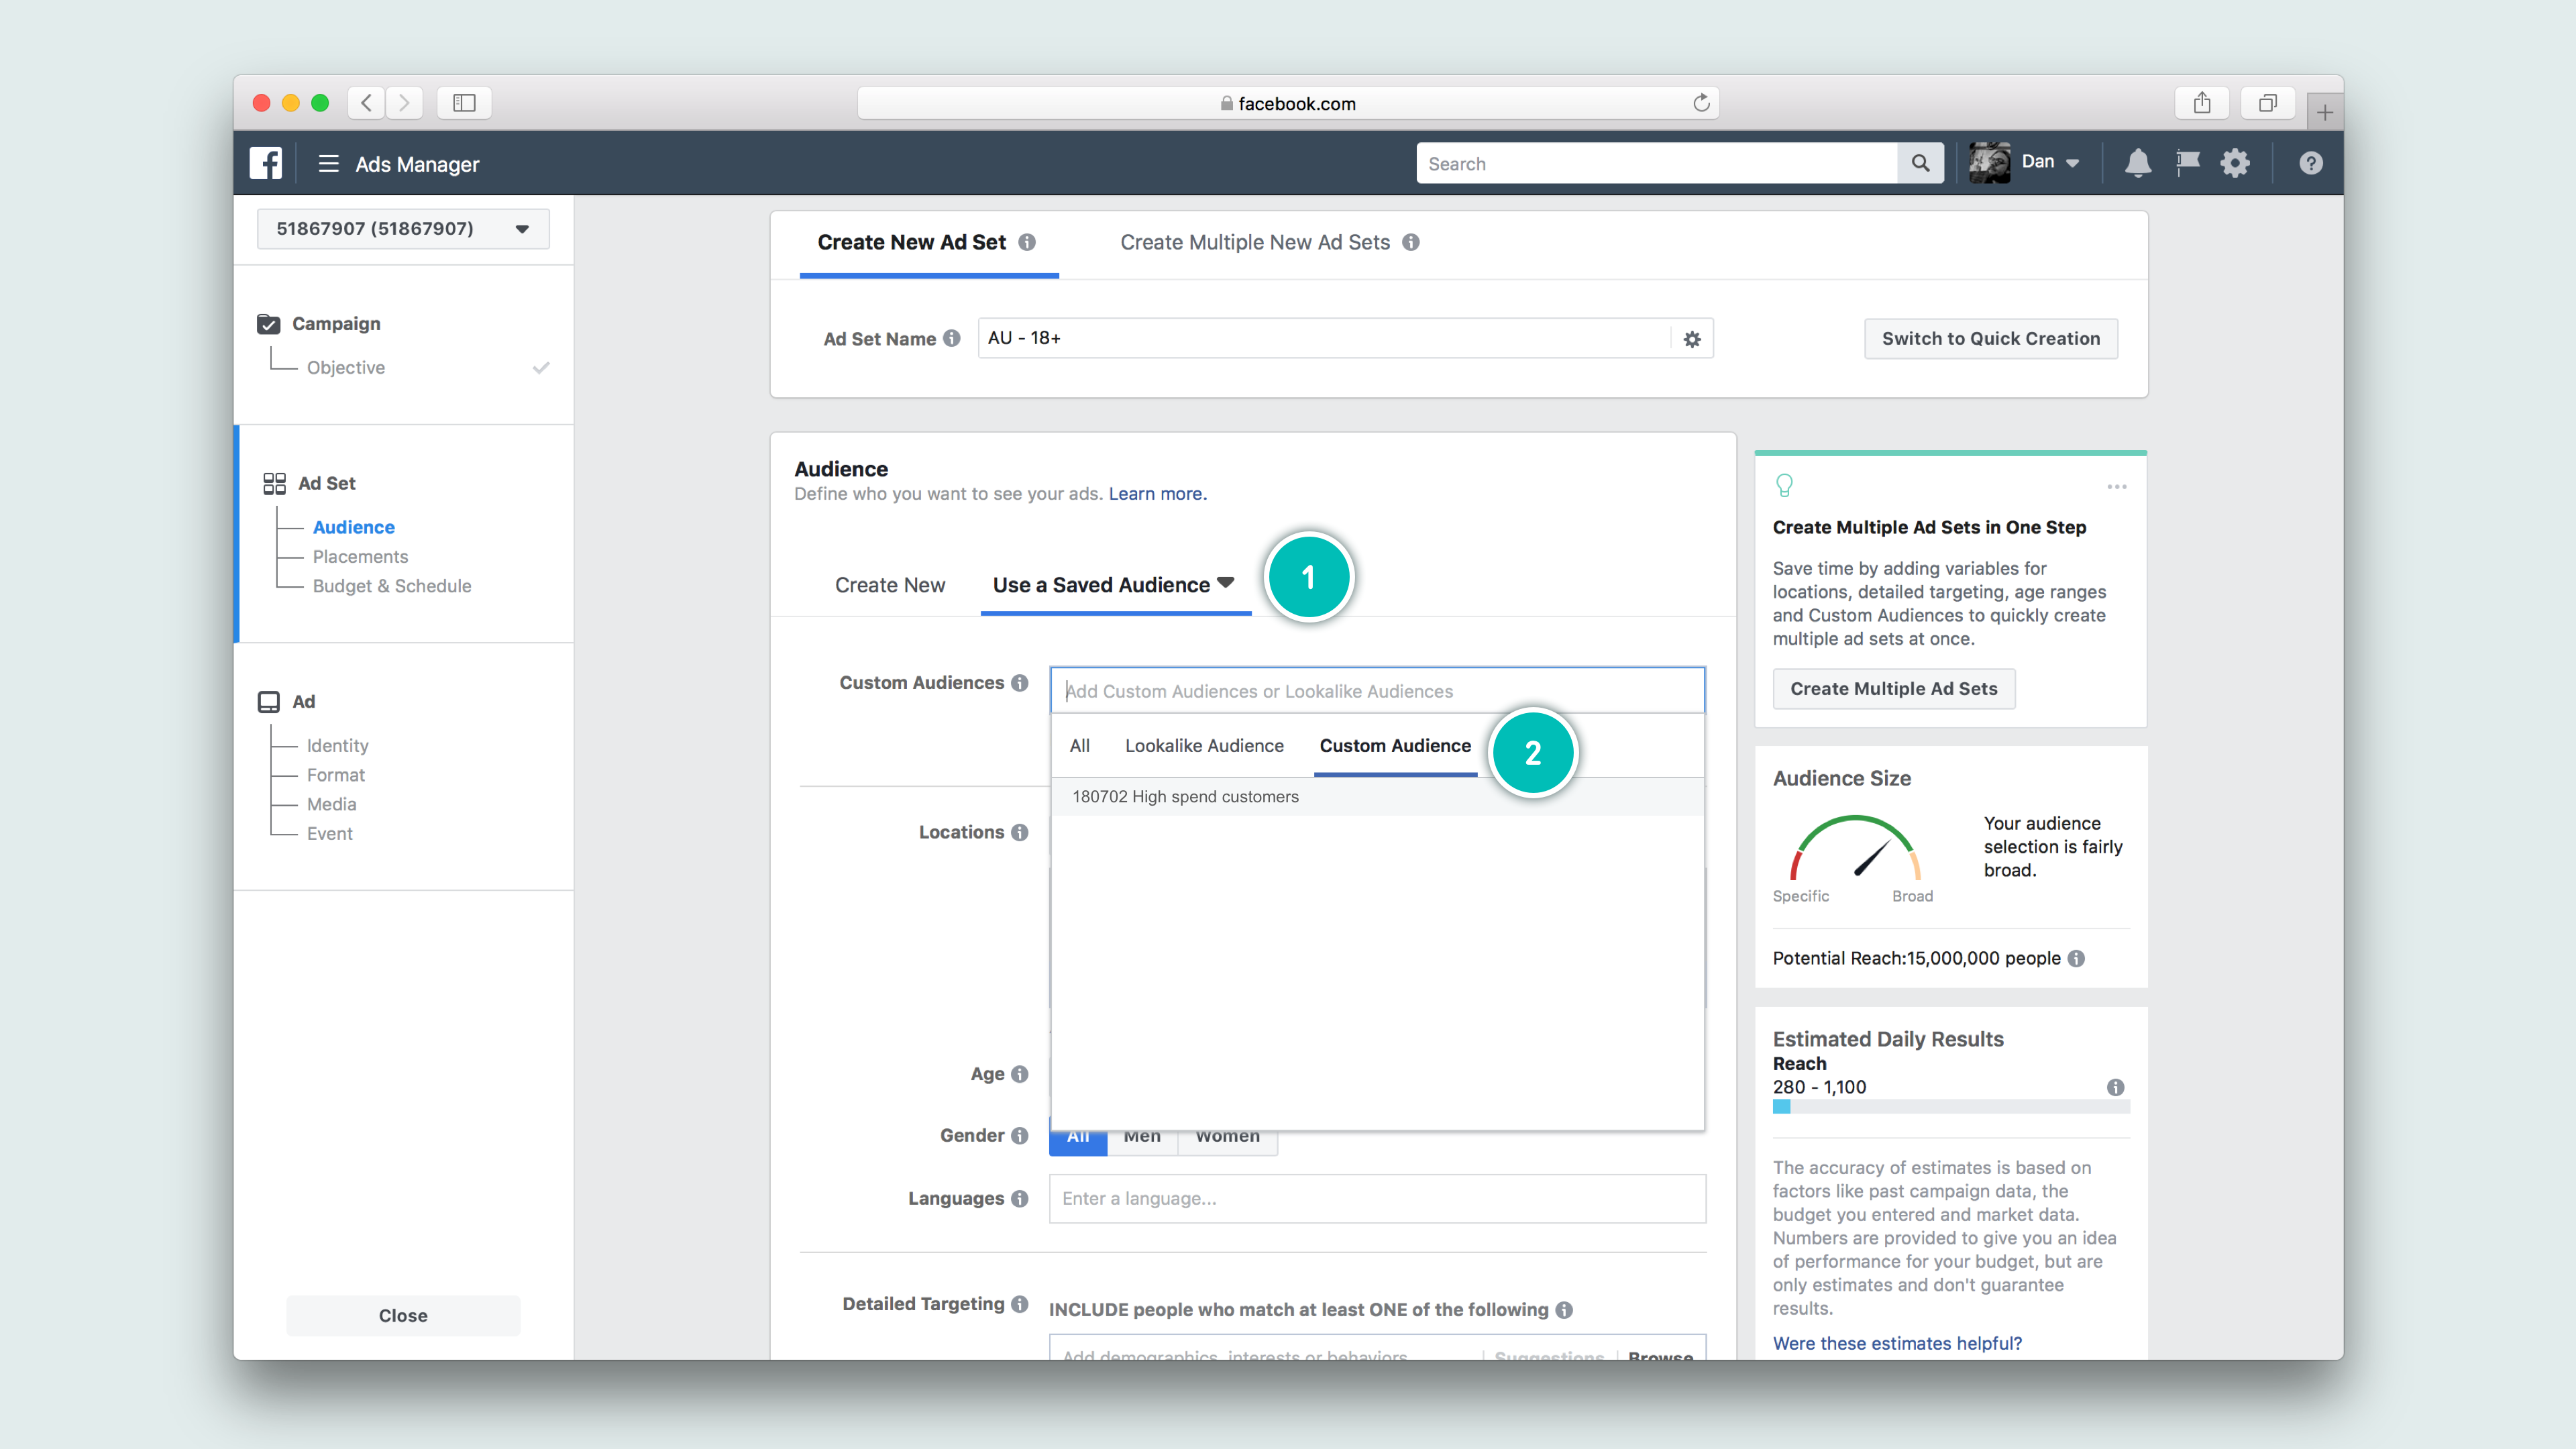Screen dimensions: 2576x1449
Task: Show all Safari tabs overview
Action: click(x=2268, y=102)
